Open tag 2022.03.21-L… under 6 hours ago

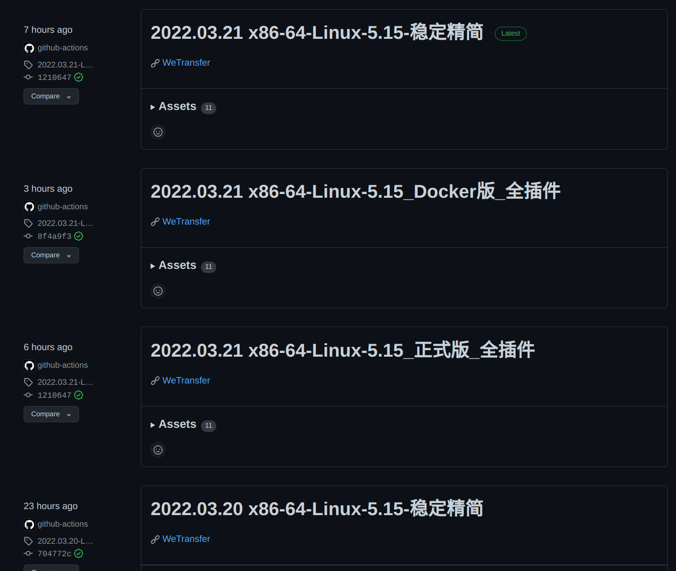pos(65,383)
